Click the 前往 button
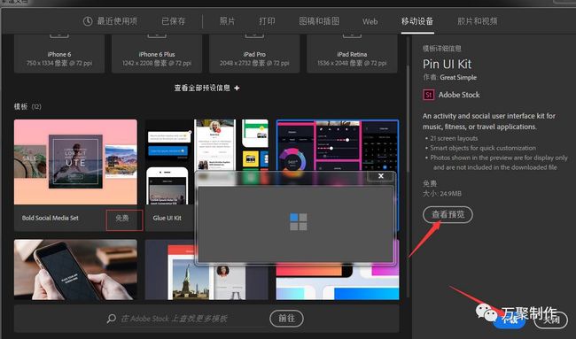 click(x=286, y=319)
